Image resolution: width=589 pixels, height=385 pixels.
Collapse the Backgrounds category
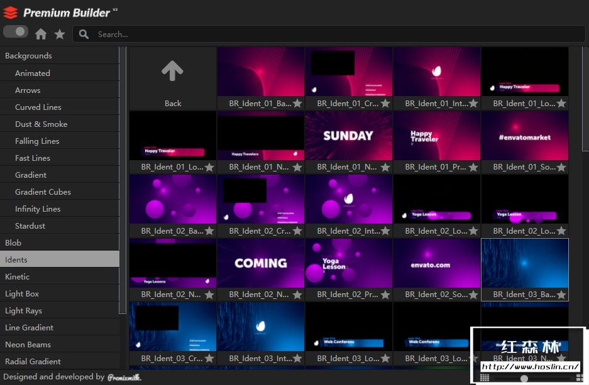(28, 56)
